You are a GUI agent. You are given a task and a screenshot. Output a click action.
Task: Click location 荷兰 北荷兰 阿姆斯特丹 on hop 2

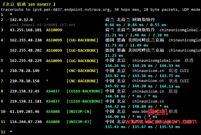130,20
